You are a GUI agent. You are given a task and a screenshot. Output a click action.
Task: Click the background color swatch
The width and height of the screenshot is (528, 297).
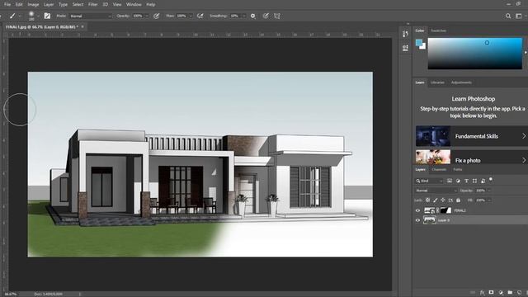point(423,46)
